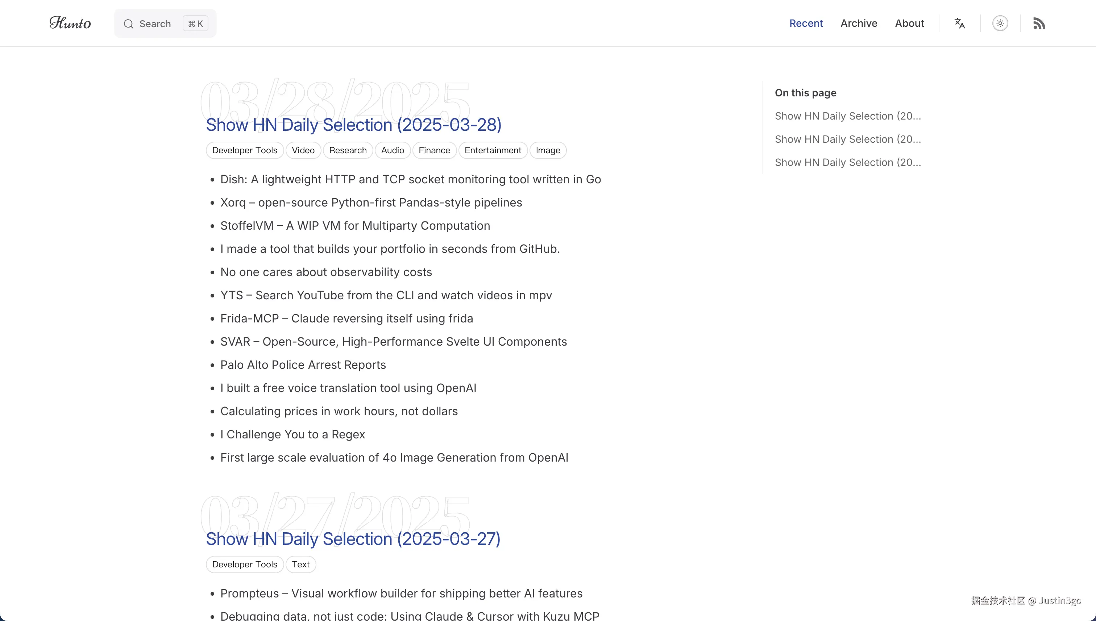Open the language translation switcher icon
This screenshot has height=621, width=1096.
(959, 23)
